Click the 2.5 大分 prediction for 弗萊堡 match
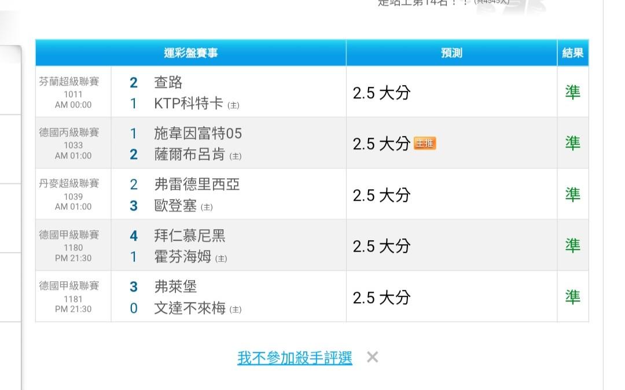 [381, 297]
